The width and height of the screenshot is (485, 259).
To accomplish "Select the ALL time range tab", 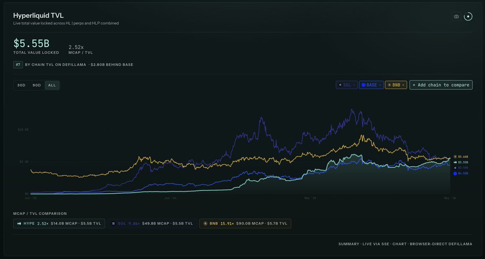I will pos(52,85).
